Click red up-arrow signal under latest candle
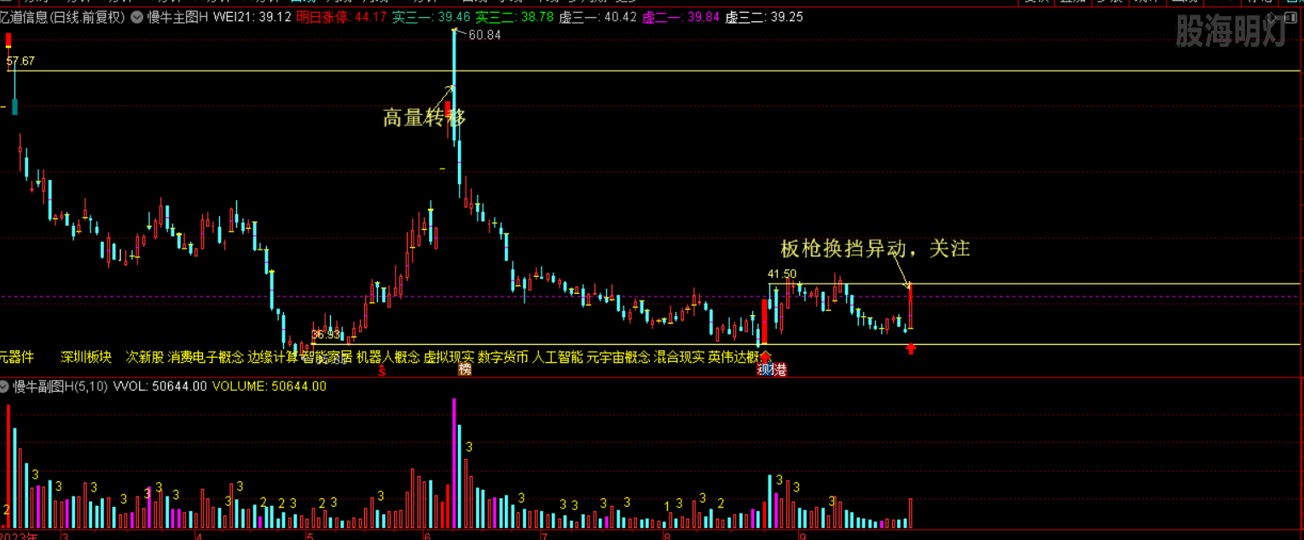Screen dimensions: 1304x540 point(911,348)
